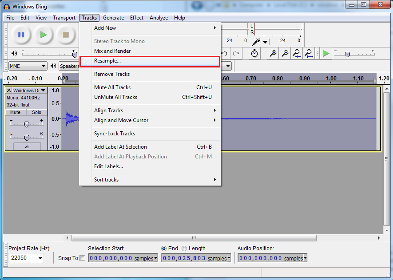Open the Effect menu

point(136,18)
